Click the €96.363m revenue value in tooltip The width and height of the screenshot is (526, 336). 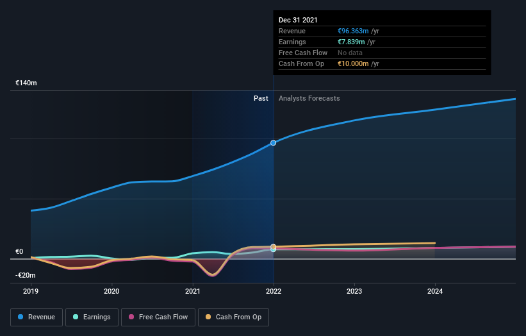click(353, 31)
